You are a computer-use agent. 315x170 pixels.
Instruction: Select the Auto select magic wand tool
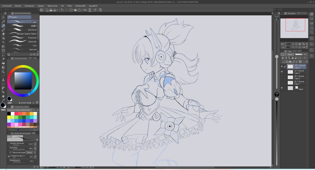point(3,59)
